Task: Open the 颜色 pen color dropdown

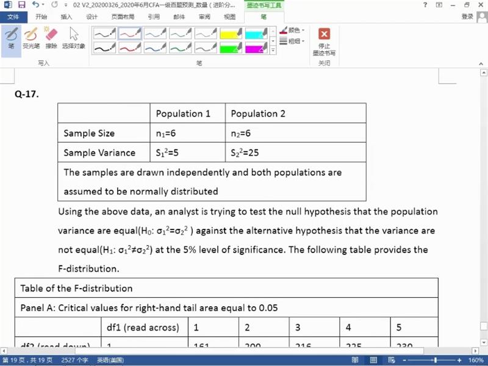Action: point(292,30)
